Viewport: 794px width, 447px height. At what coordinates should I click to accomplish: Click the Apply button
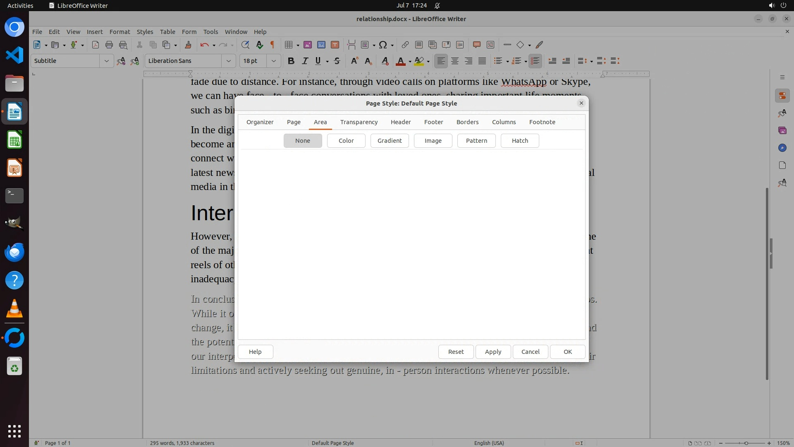tap(493, 352)
